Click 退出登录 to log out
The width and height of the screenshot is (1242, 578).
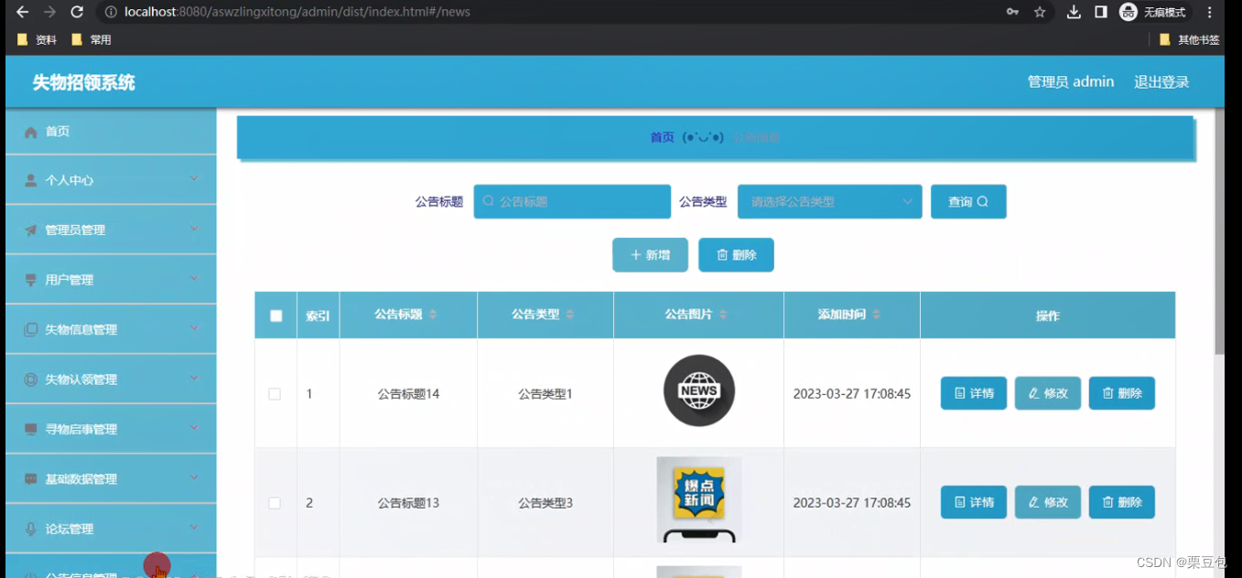[x=1161, y=81]
